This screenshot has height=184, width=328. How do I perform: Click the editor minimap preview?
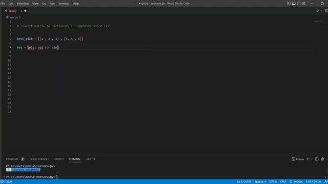[319, 21]
